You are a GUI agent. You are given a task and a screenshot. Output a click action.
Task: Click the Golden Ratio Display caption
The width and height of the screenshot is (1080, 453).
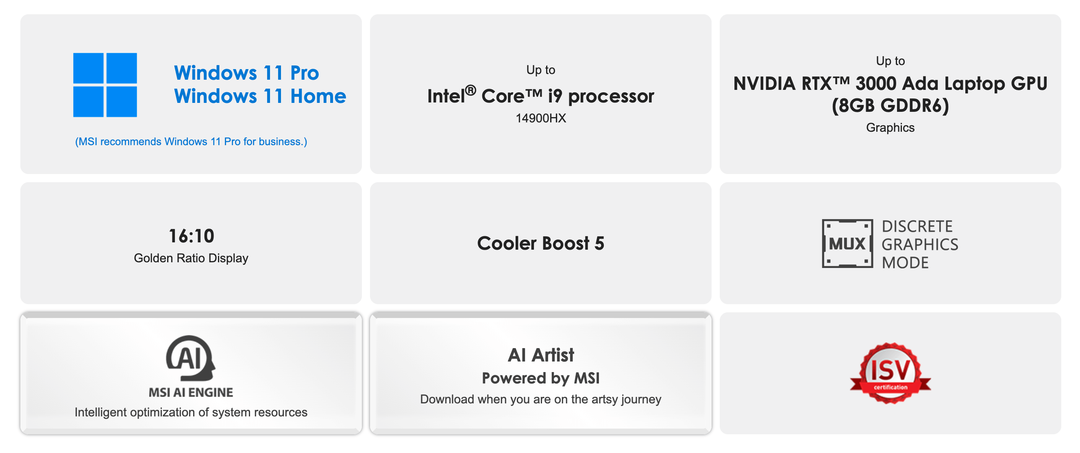(191, 258)
